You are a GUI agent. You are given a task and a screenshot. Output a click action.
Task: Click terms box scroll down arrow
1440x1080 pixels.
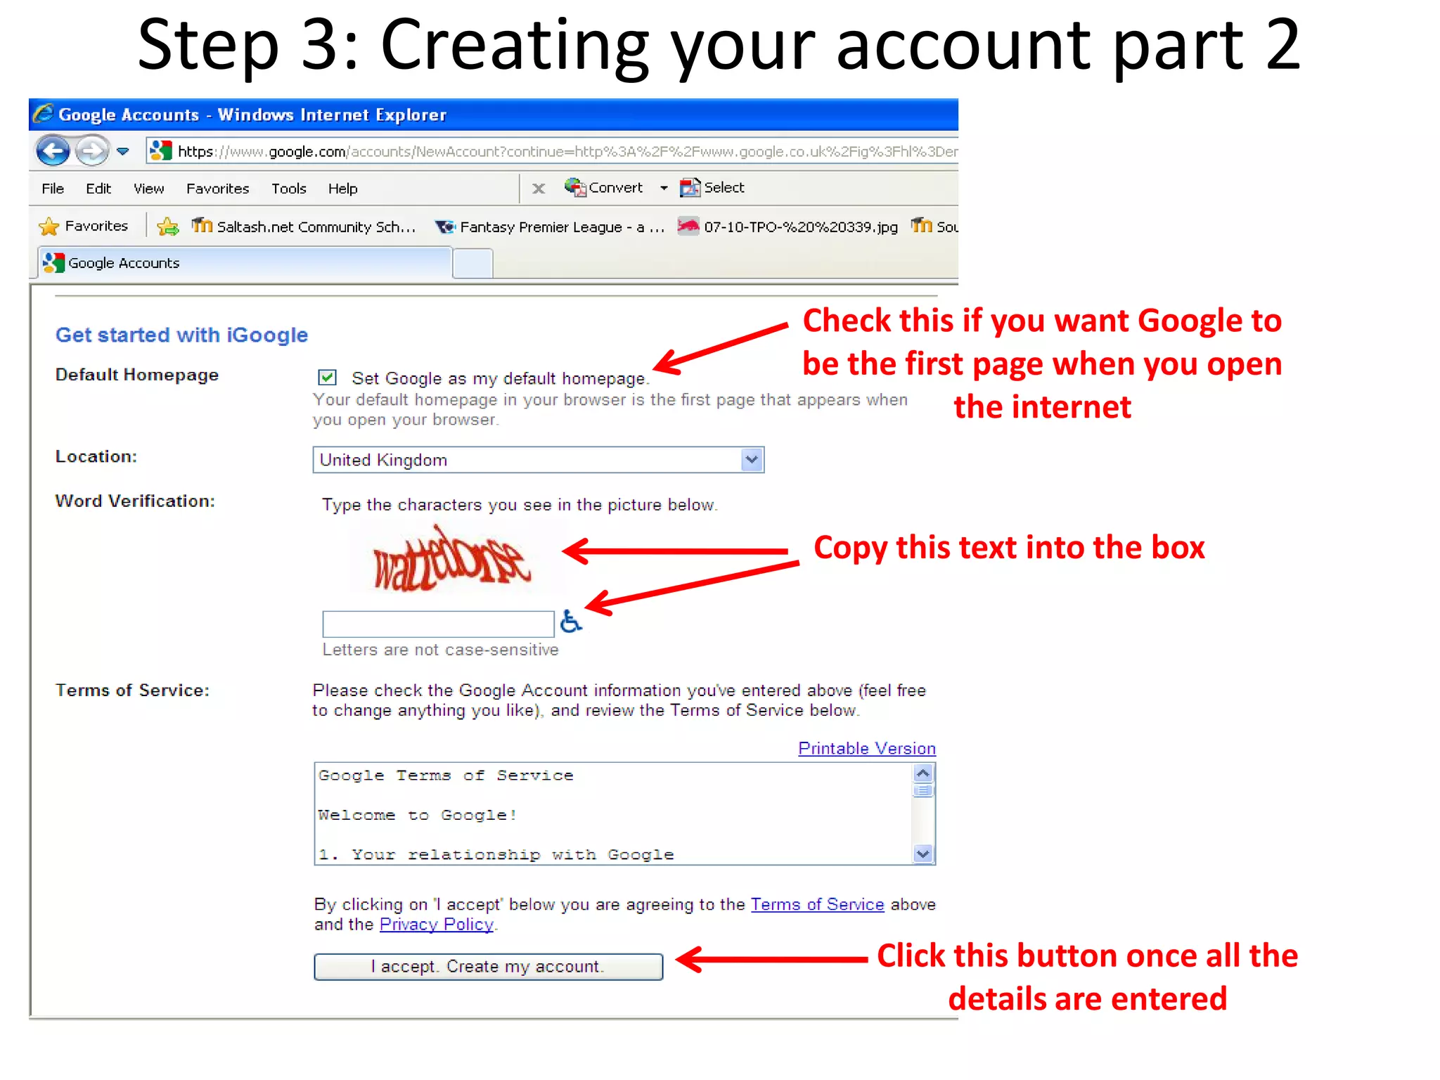923,854
